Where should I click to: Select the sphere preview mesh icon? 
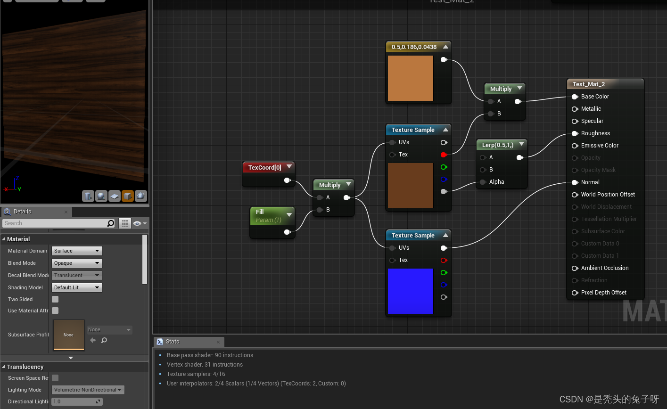coord(101,196)
